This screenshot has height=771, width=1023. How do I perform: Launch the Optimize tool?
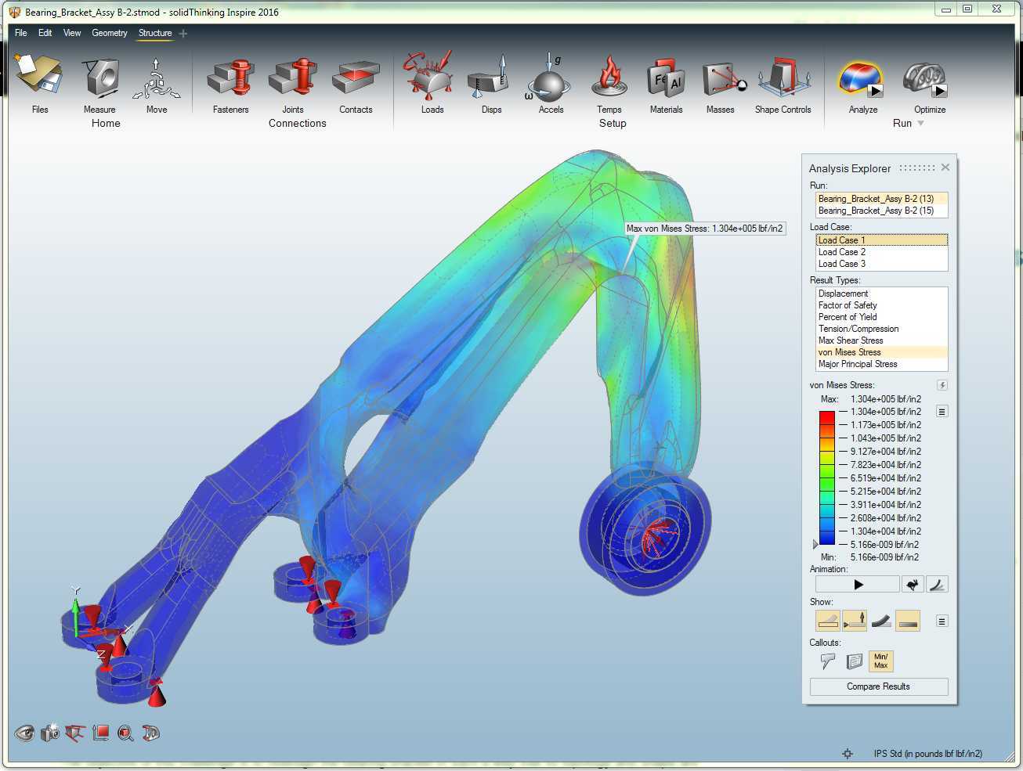click(925, 80)
